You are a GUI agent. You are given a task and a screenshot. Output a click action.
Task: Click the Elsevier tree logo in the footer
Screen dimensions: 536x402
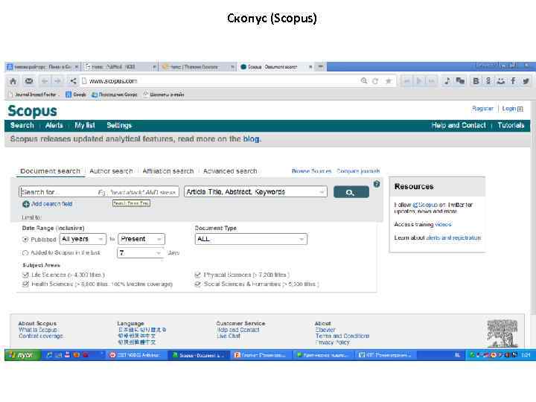click(502, 334)
